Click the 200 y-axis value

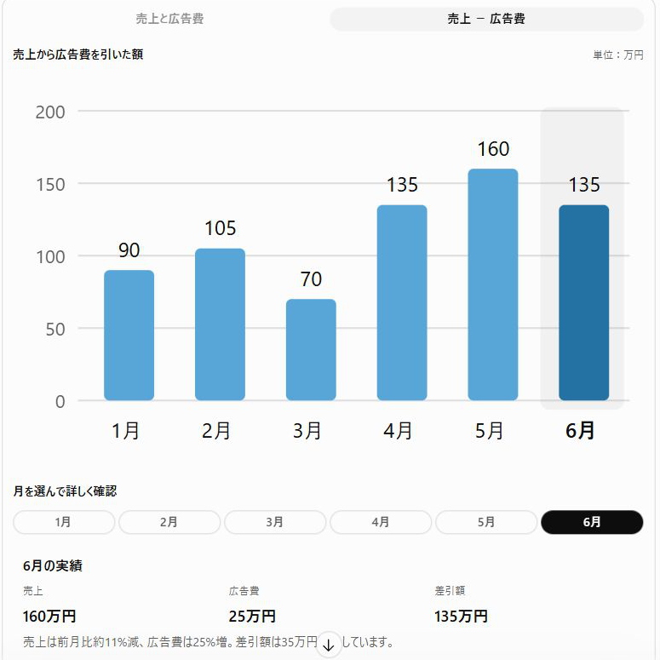click(x=50, y=112)
